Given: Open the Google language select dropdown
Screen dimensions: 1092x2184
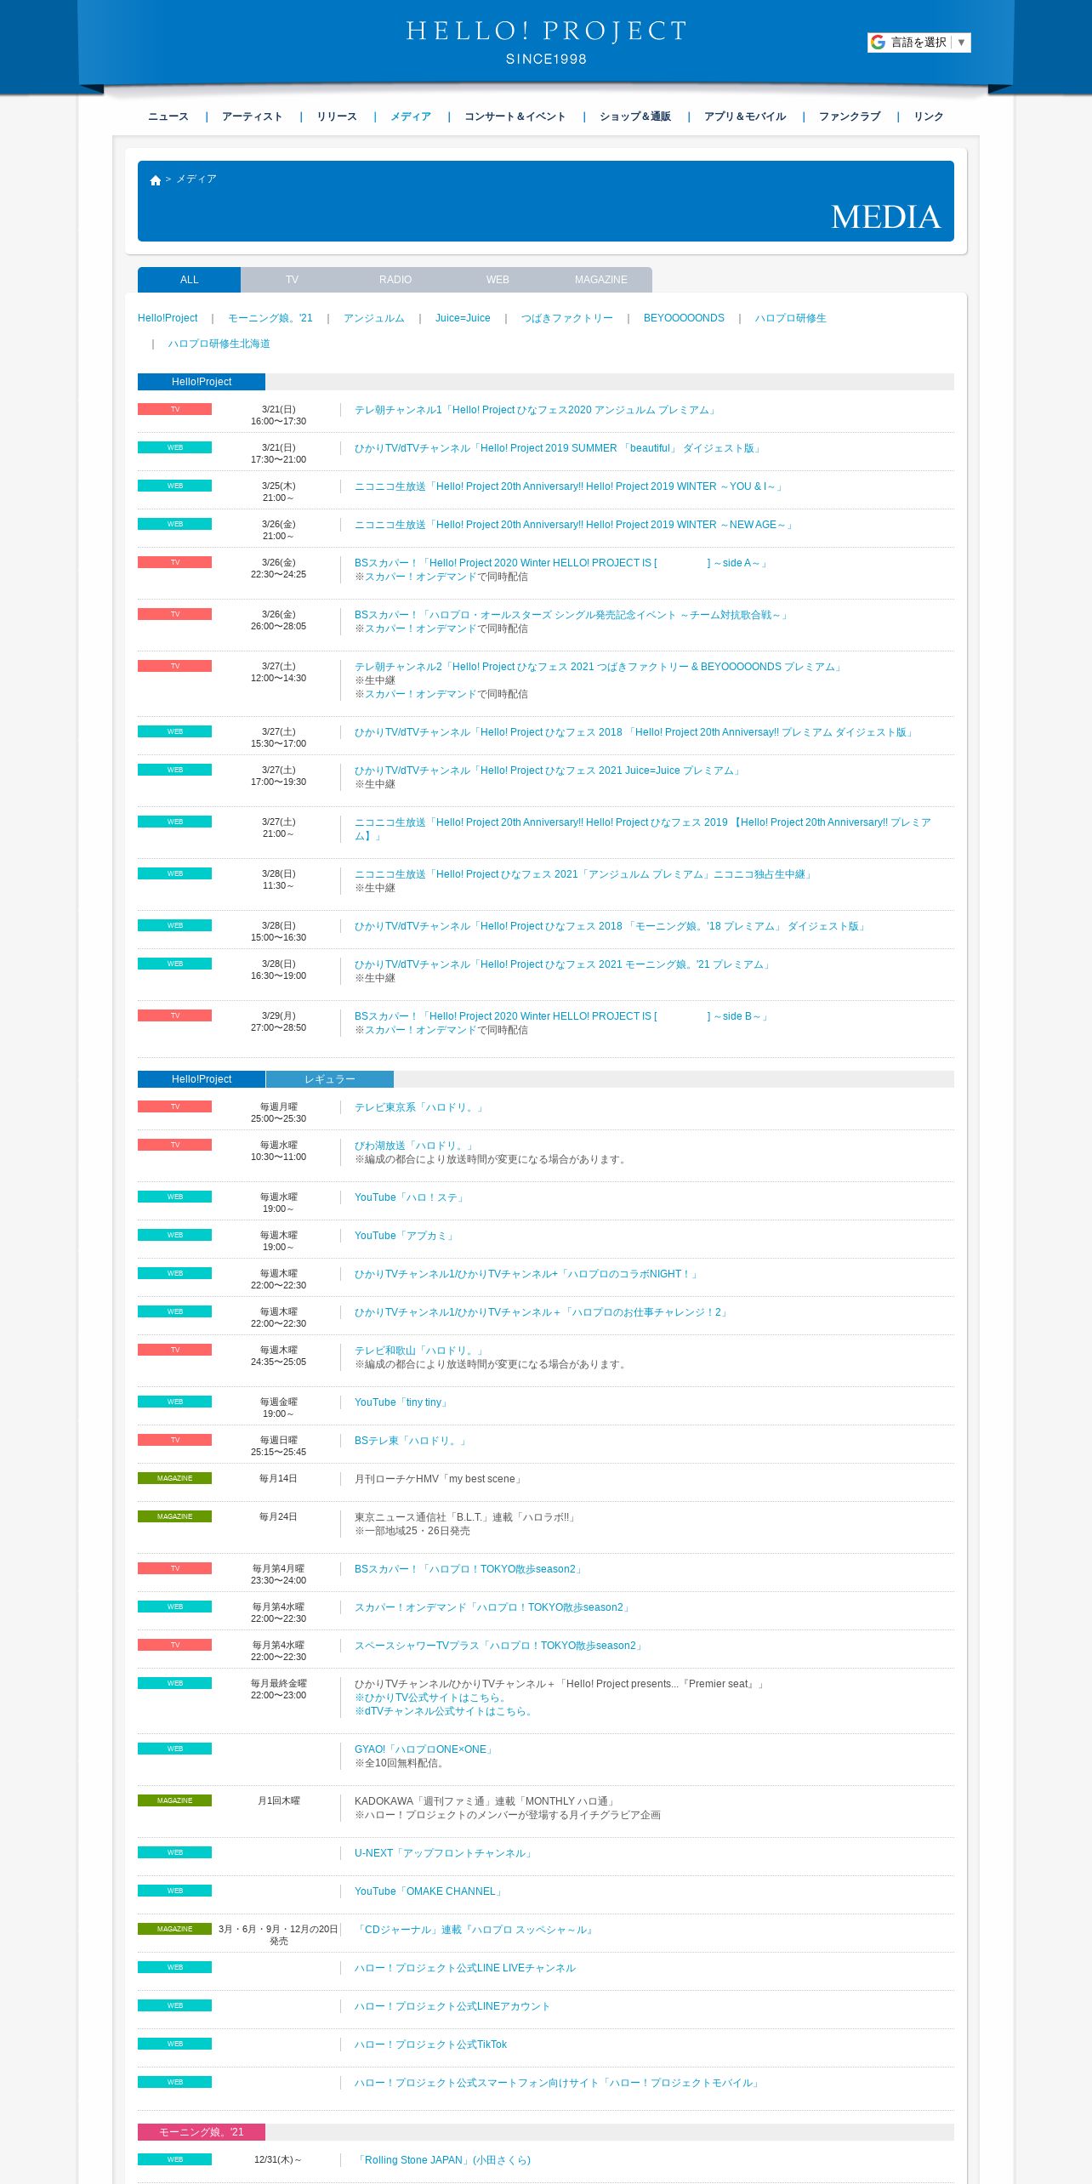Looking at the screenshot, I should click(x=919, y=43).
